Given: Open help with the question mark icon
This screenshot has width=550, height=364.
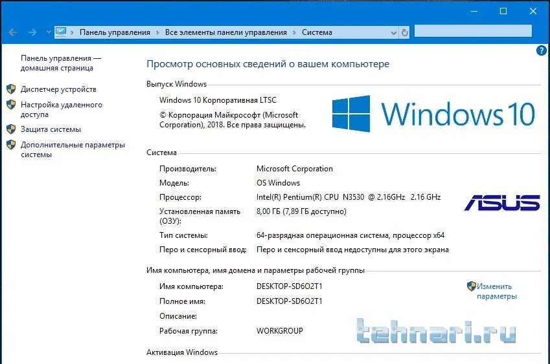Looking at the screenshot, I should coord(541,50).
